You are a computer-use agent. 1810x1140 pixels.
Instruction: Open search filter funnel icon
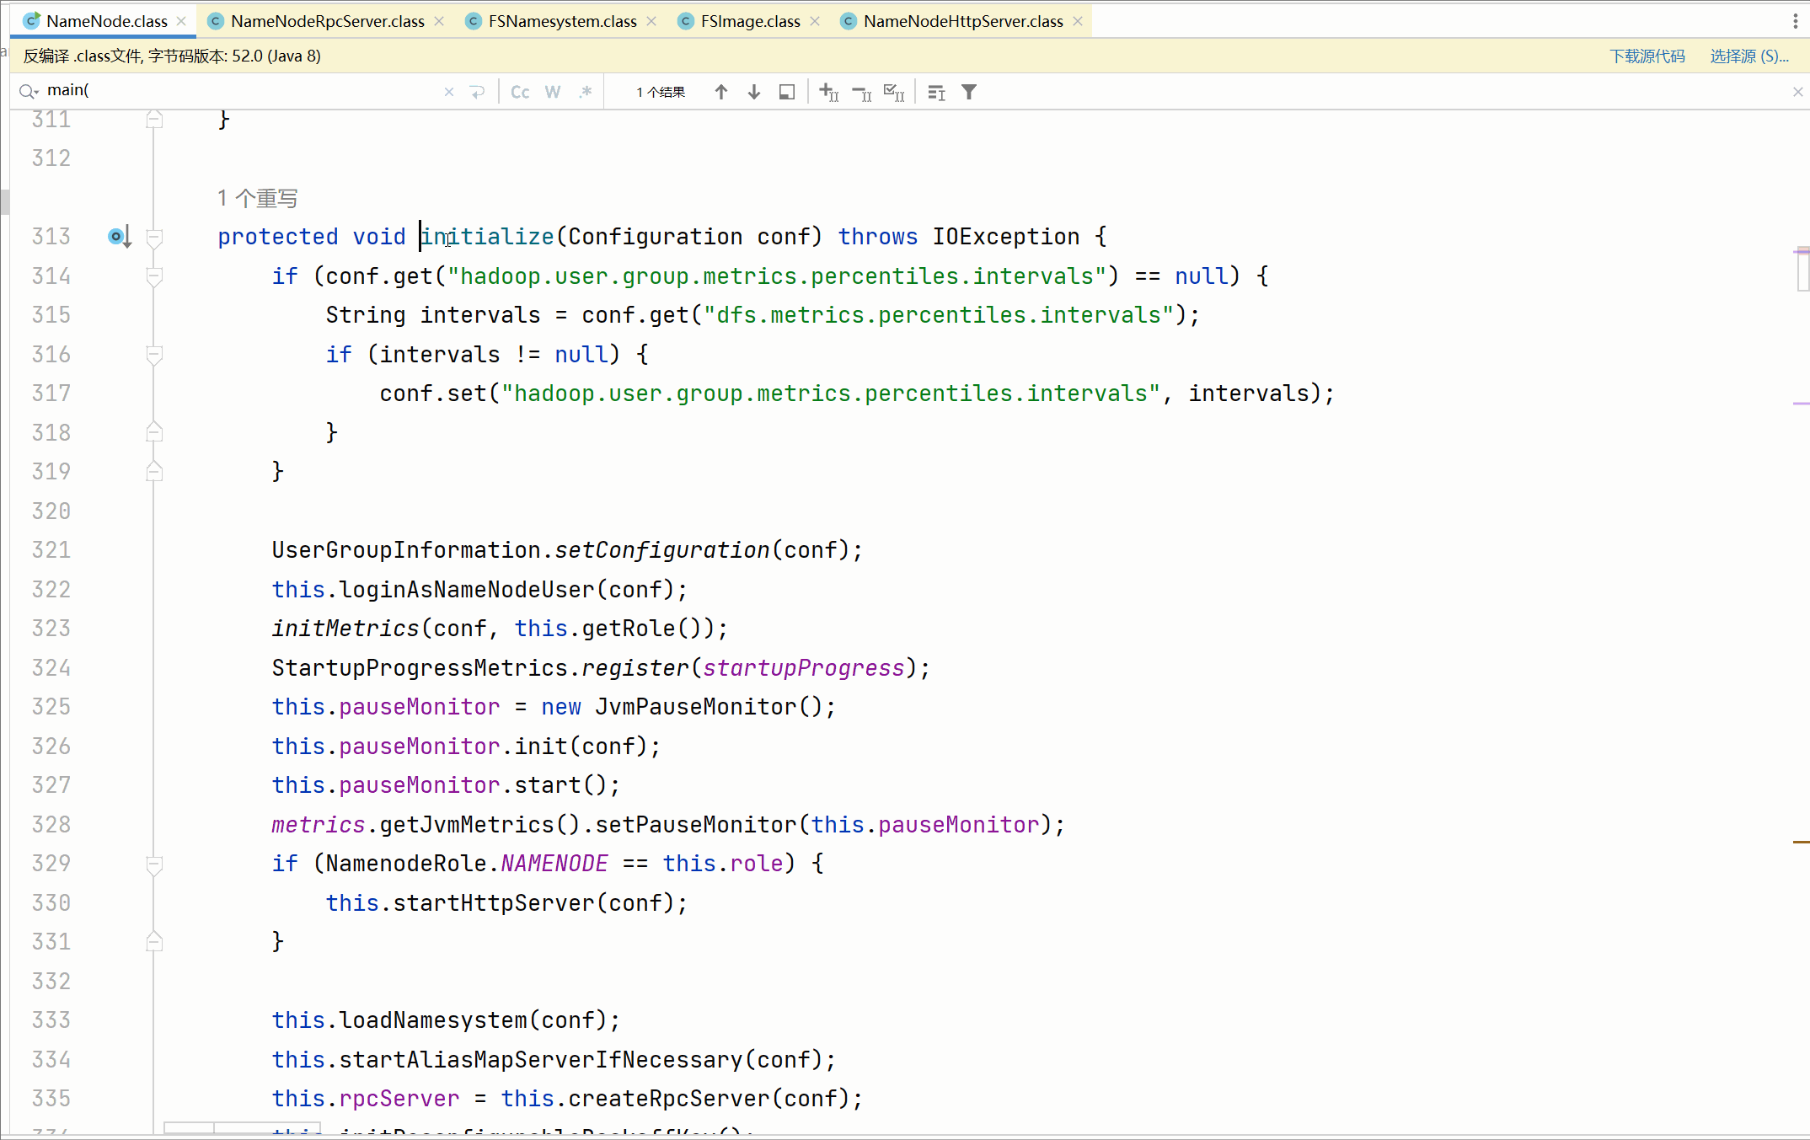[969, 92]
